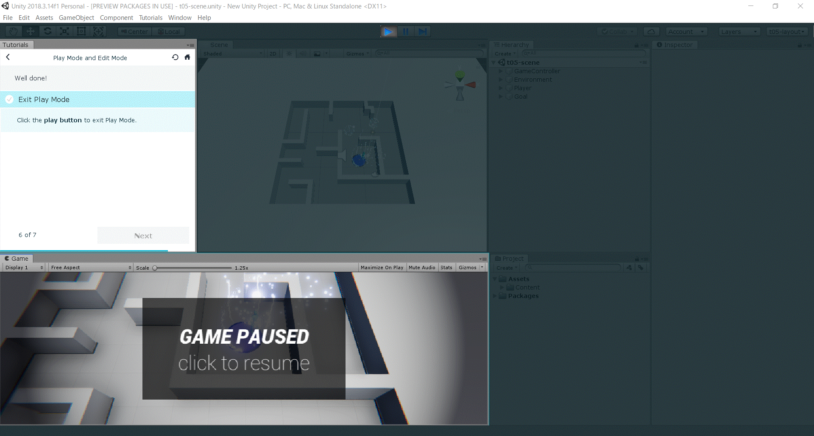Open the t05-layout layout dropdown
Image resolution: width=814 pixels, height=436 pixels.
[x=787, y=31]
